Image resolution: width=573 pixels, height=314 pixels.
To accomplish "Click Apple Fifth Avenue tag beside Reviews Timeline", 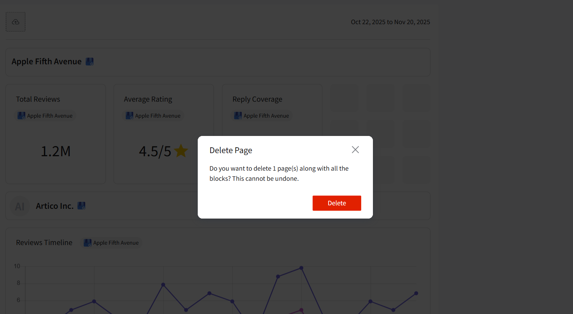I will point(111,243).
